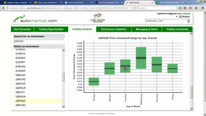206x116 pixels.
Task: Click chart panel scroll up arrow
Action: pyautogui.click(x=191, y=34)
